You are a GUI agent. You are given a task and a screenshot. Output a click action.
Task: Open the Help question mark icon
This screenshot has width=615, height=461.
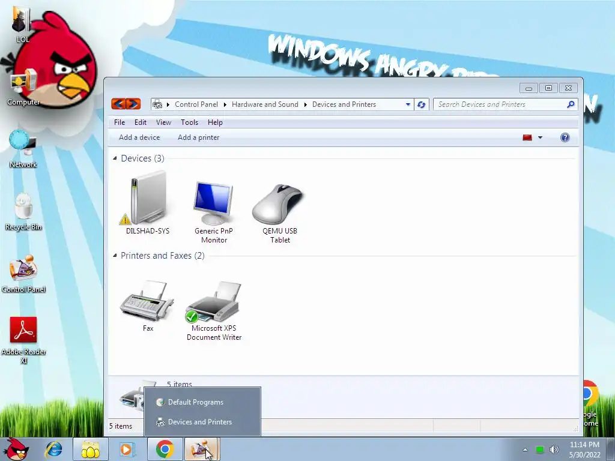565,137
